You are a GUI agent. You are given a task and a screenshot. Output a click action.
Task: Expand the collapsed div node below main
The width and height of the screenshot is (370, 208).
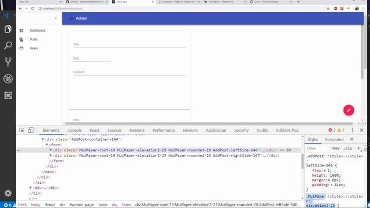31,188
